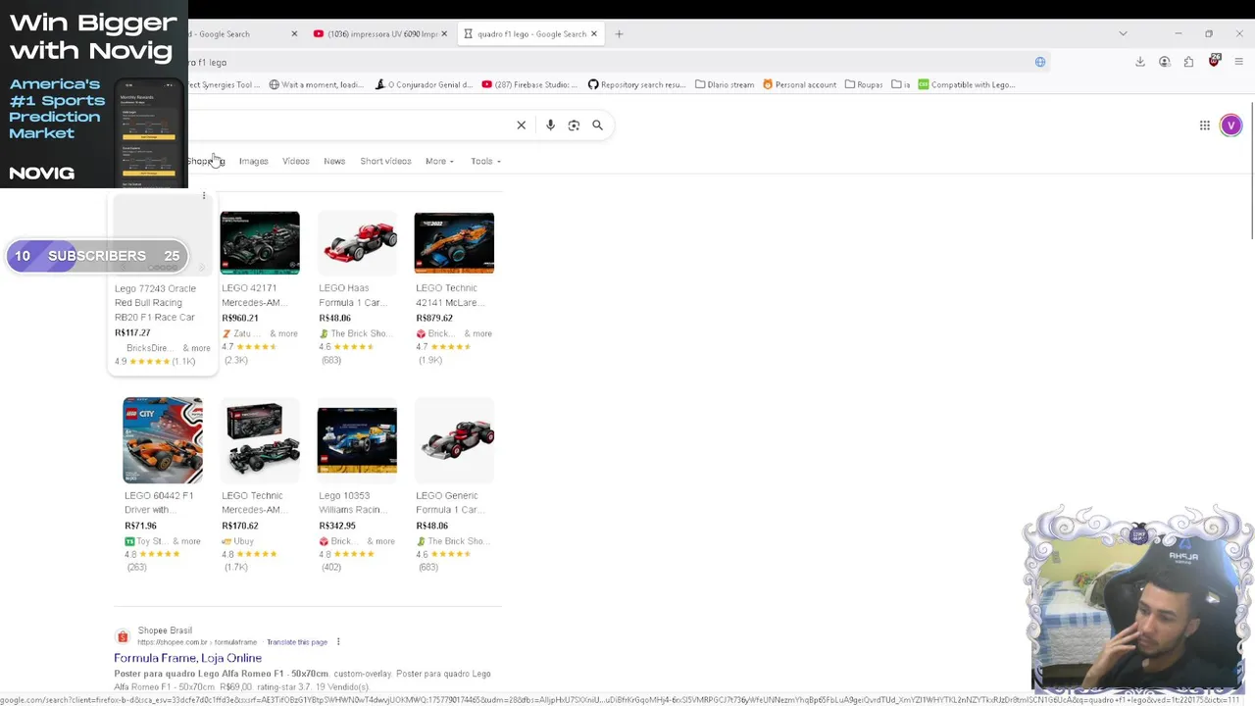Click the browser address bar

pos(608,62)
